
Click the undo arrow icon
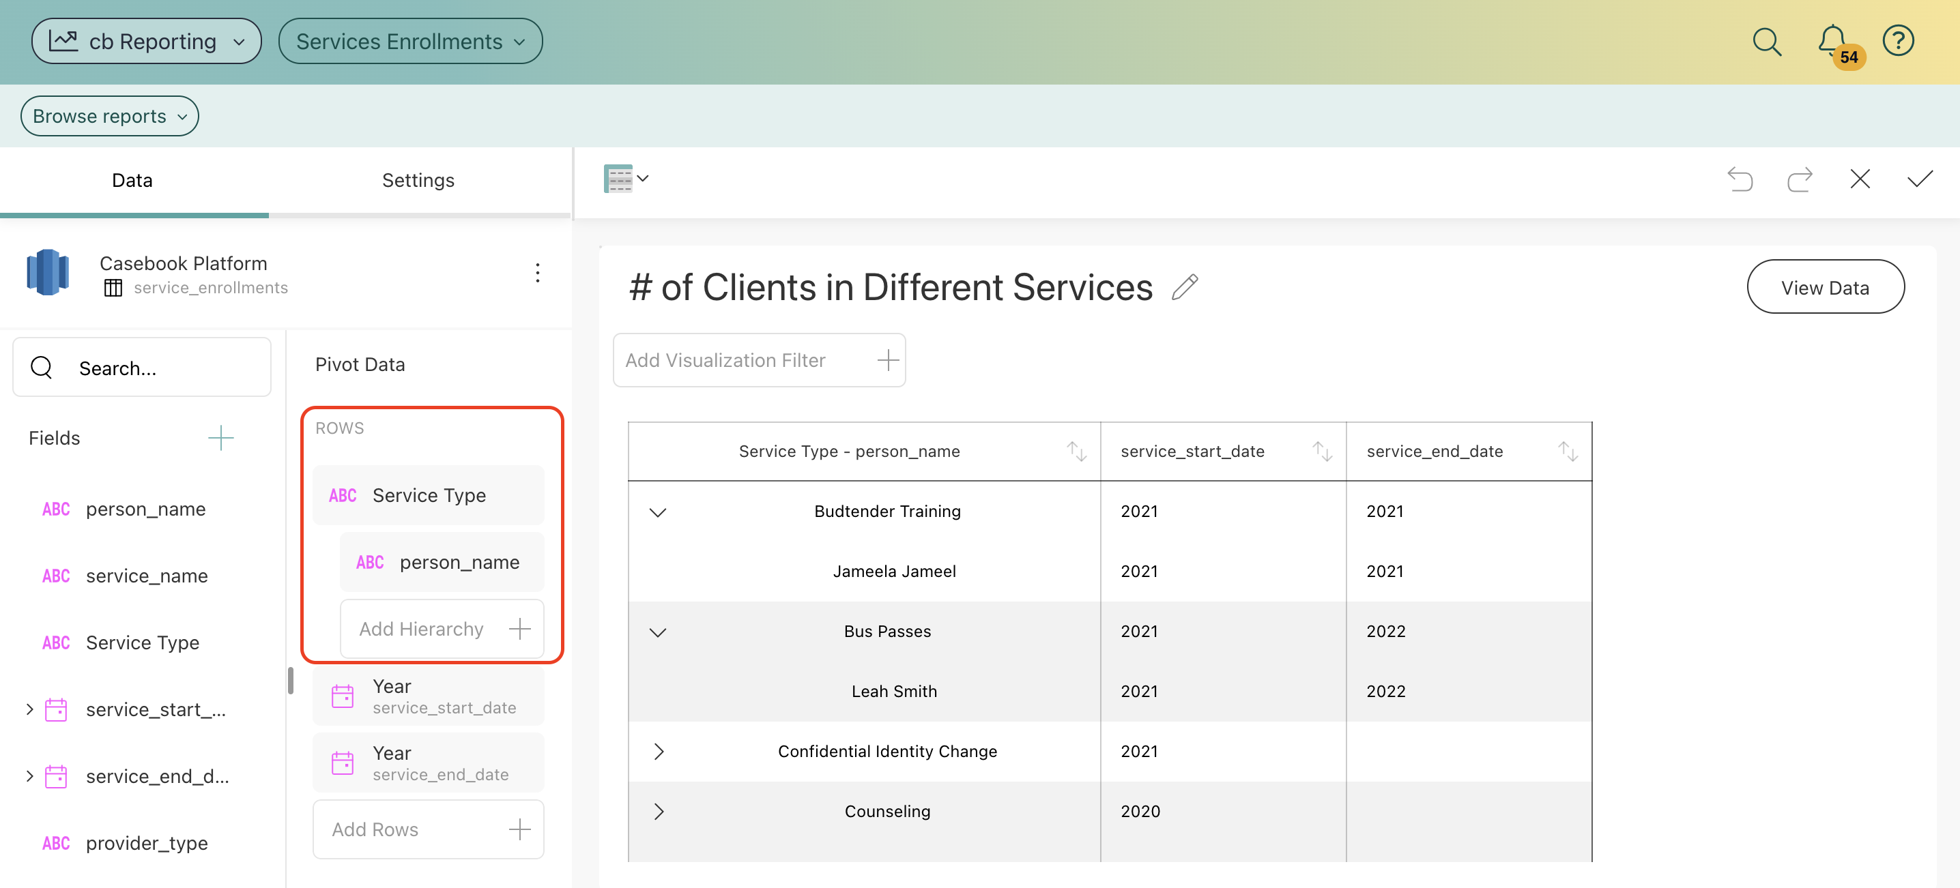pos(1740,179)
